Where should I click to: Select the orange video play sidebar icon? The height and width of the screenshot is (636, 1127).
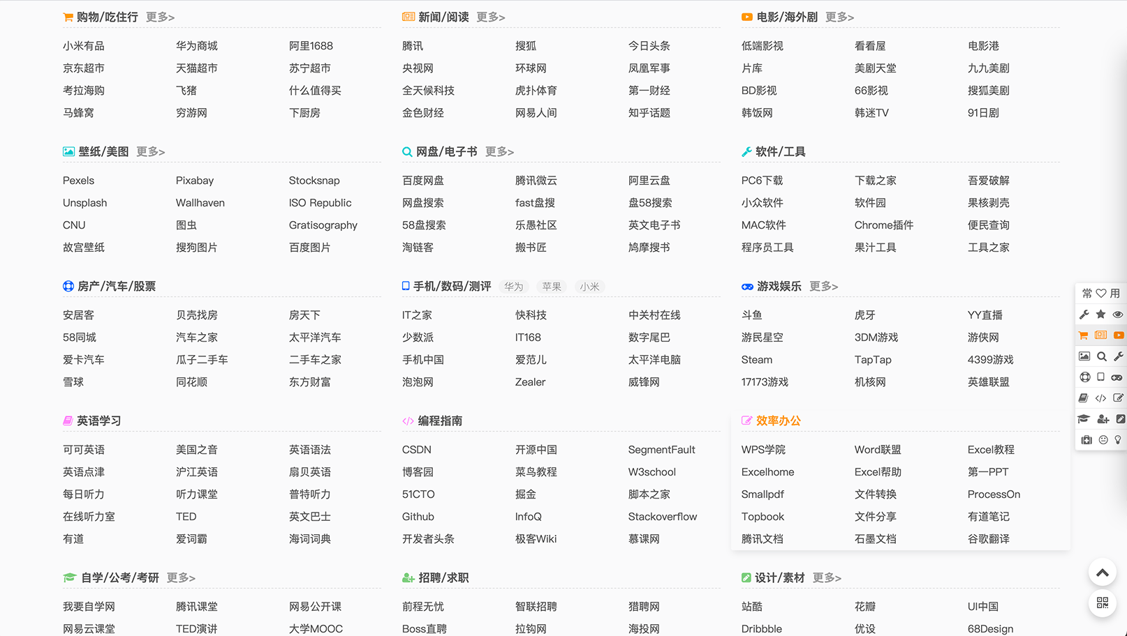click(1119, 335)
